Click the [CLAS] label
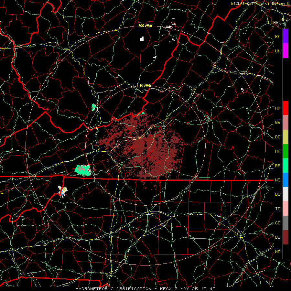 pos(273,22)
